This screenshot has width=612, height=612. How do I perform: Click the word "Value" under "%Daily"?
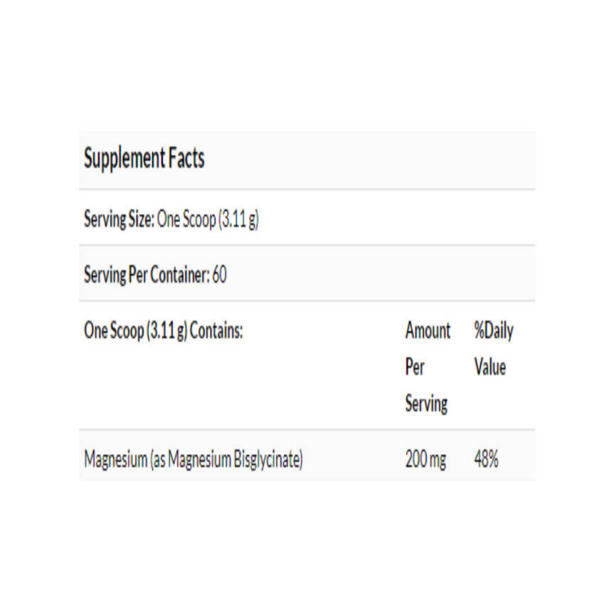tap(490, 367)
